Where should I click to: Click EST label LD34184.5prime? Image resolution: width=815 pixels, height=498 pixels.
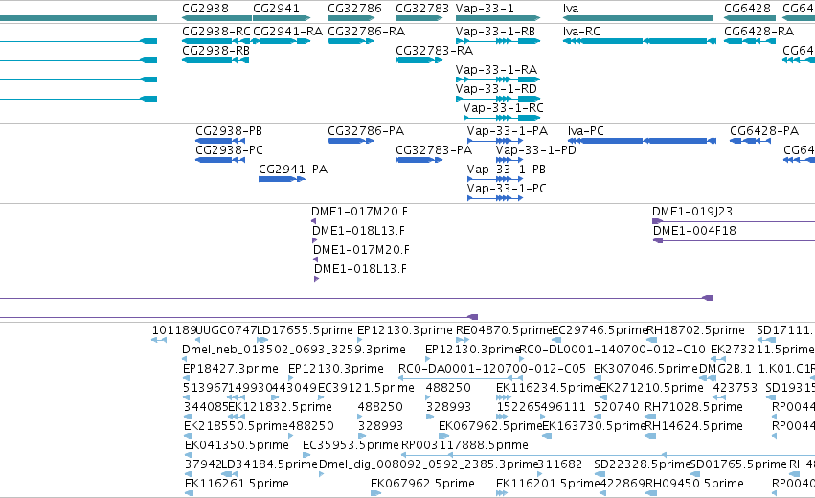269,464
